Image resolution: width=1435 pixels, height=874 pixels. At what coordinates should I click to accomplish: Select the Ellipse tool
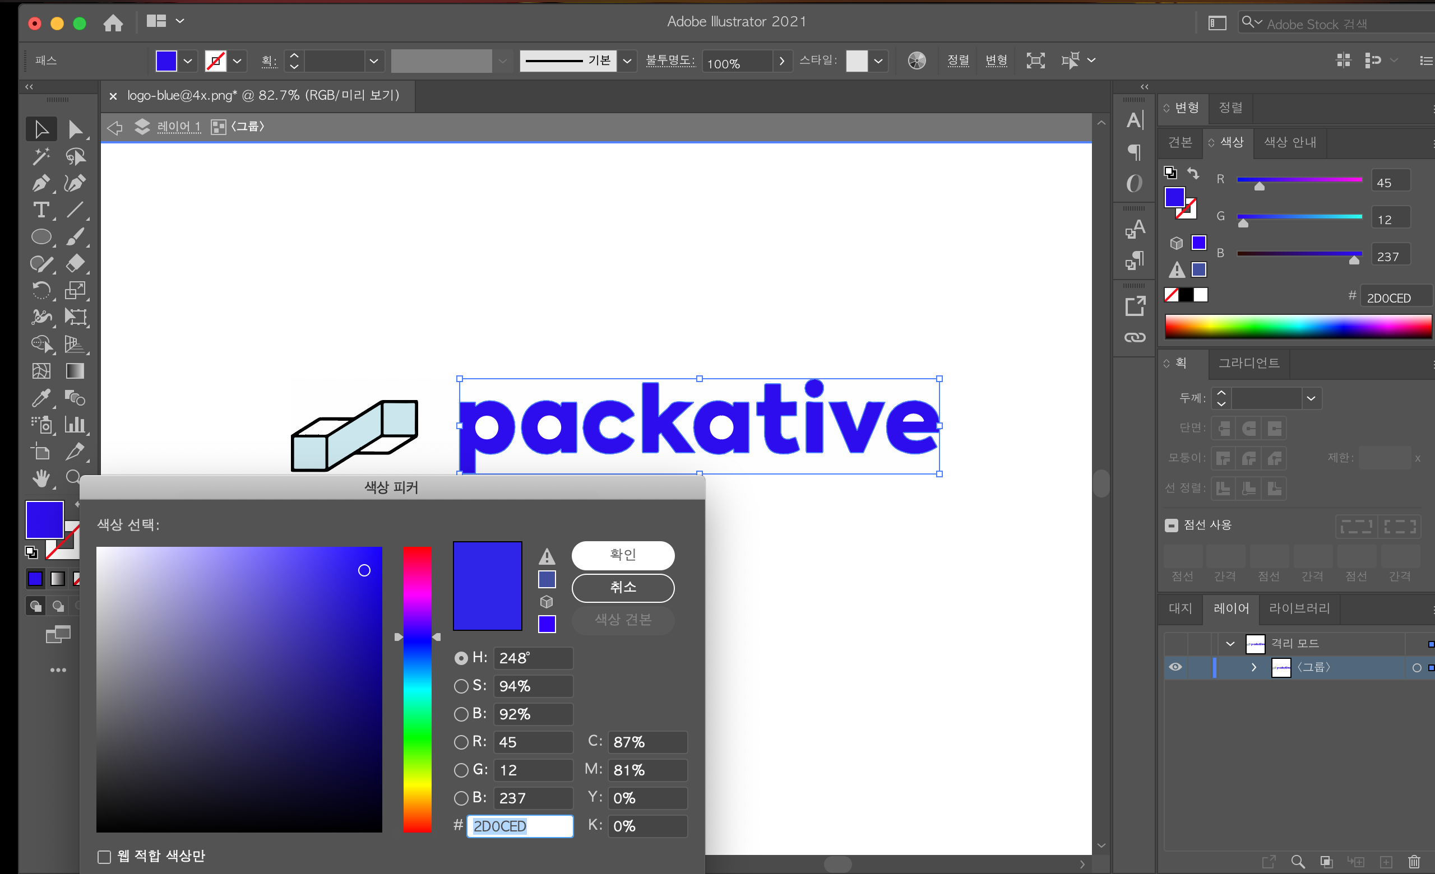tap(41, 237)
